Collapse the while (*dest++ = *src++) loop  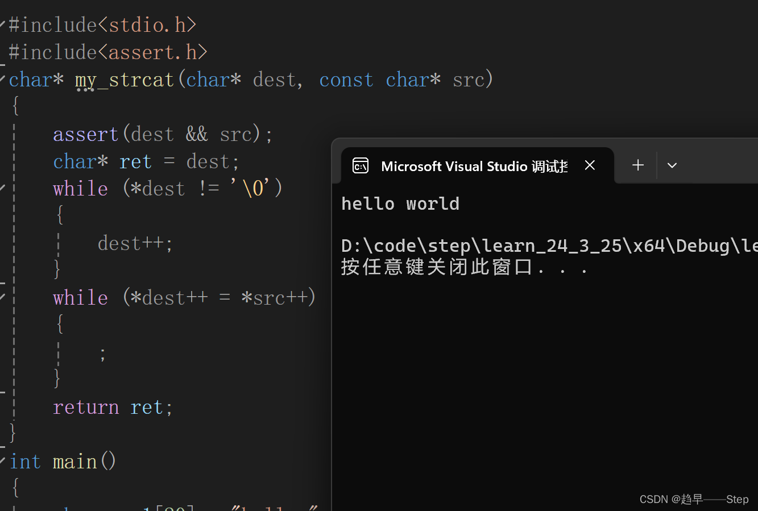coord(3,297)
